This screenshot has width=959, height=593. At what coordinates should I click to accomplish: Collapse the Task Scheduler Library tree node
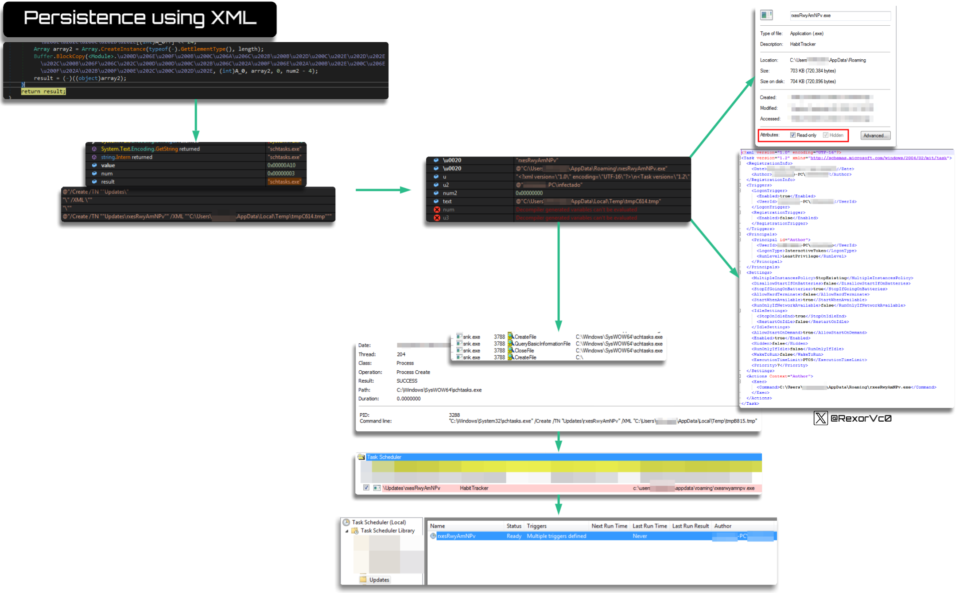click(347, 531)
